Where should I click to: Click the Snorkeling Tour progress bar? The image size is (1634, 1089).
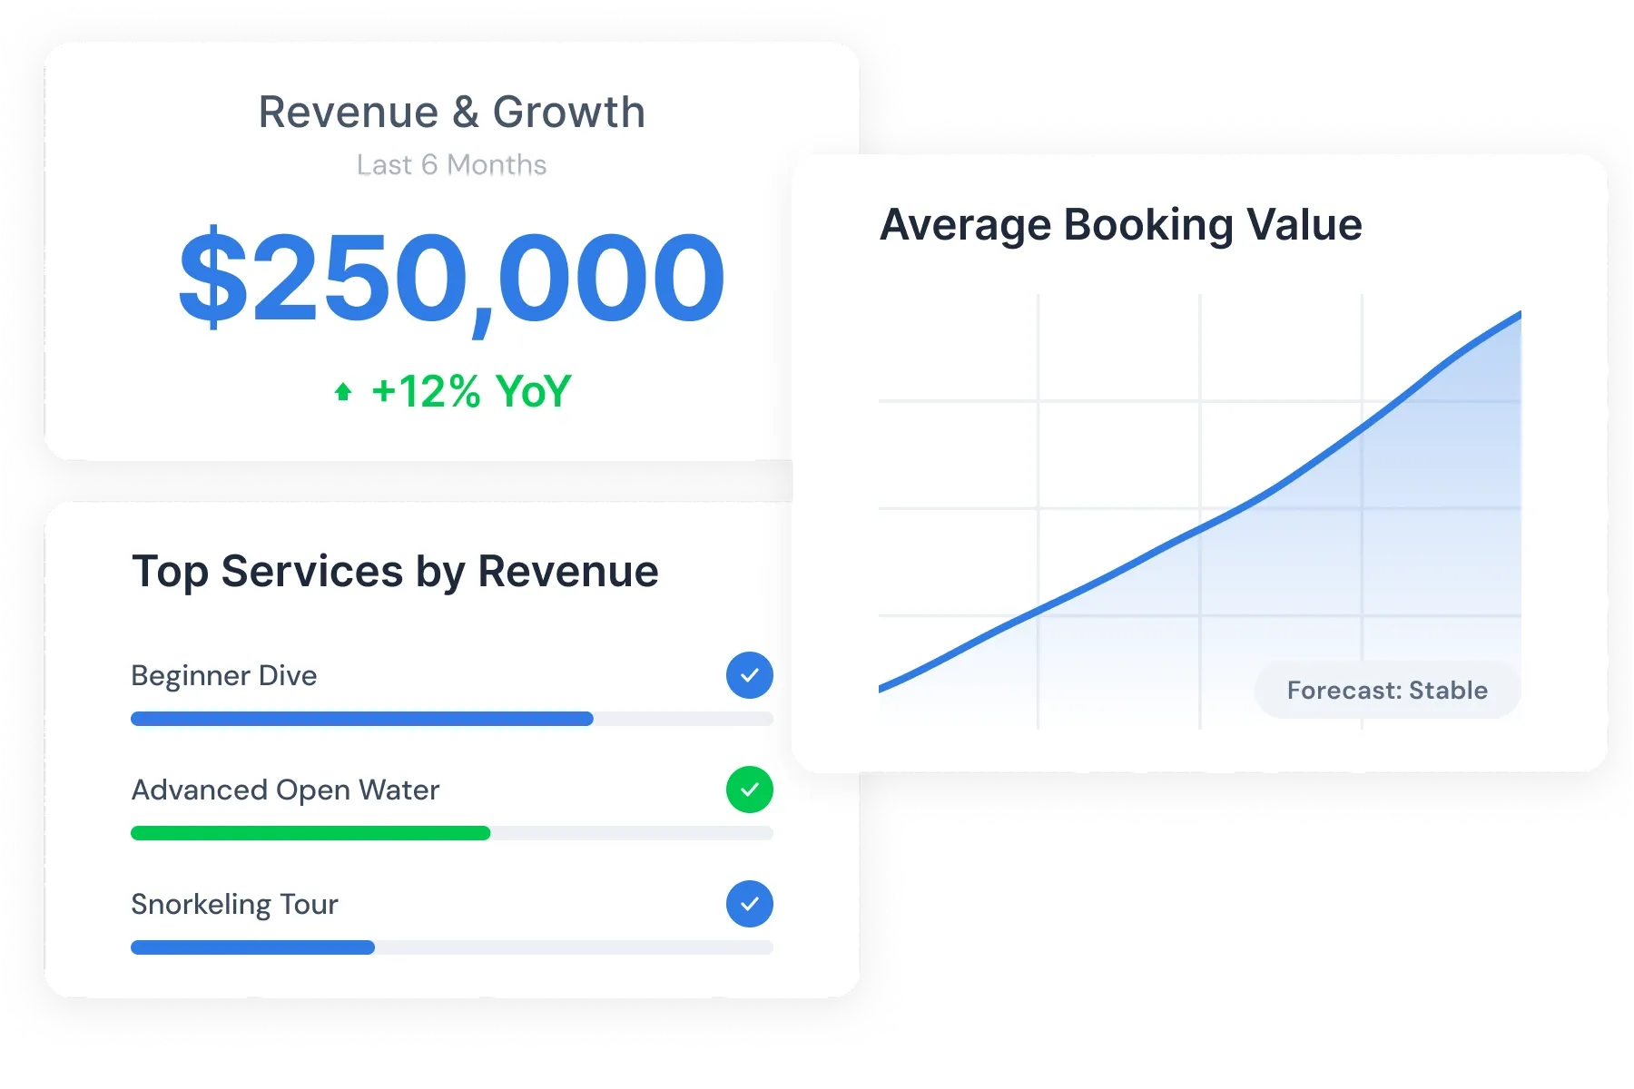452,947
